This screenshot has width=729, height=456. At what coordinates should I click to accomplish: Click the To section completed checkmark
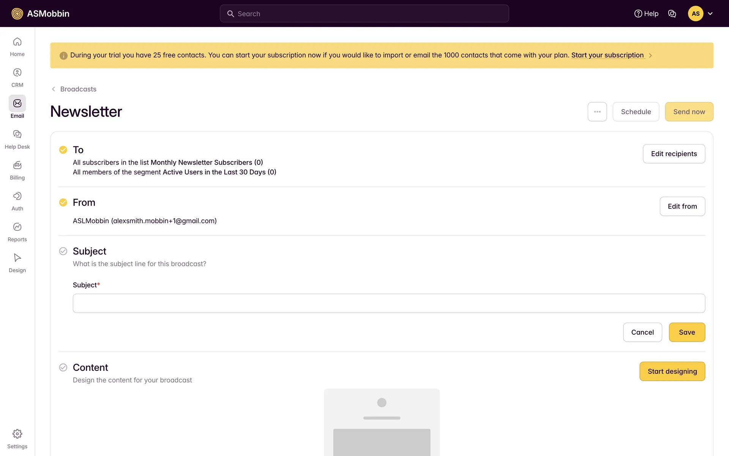click(63, 150)
